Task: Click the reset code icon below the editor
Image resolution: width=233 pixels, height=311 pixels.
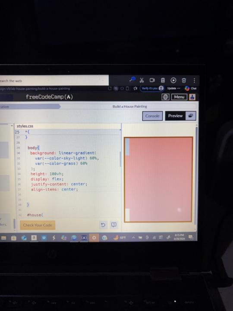Action: click(x=103, y=225)
